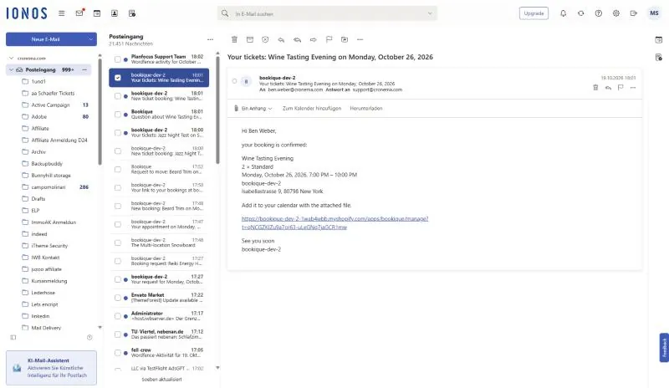This screenshot has height=388, width=669.
Task: Open the Neue E-Mail dropdown arrow
Action: [x=90, y=38]
